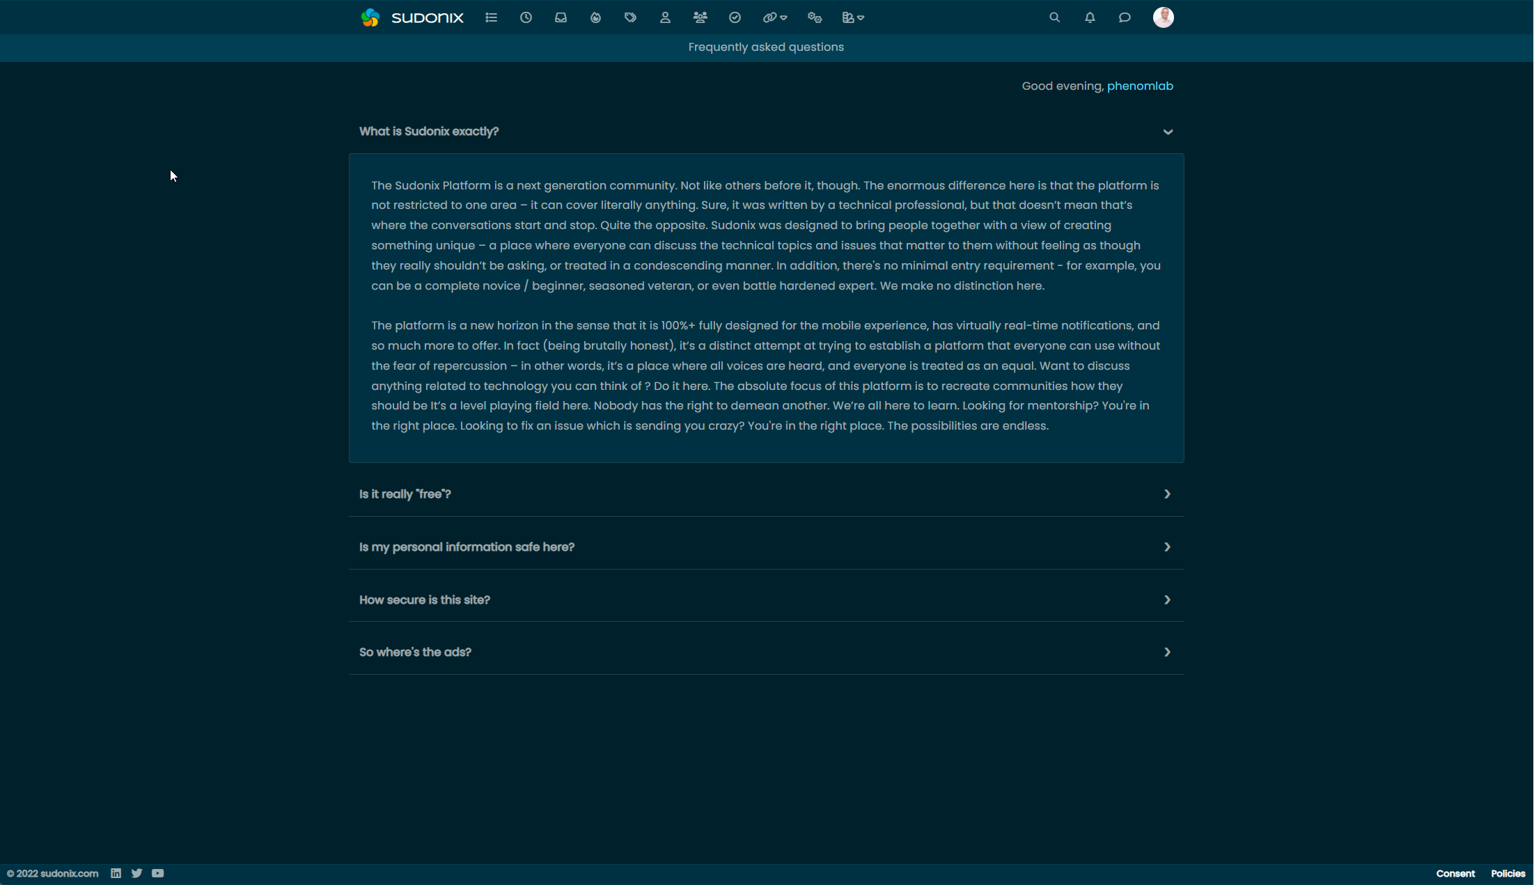1534x885 pixels.
Task: Click the phenomlab username link
Action: click(x=1139, y=86)
